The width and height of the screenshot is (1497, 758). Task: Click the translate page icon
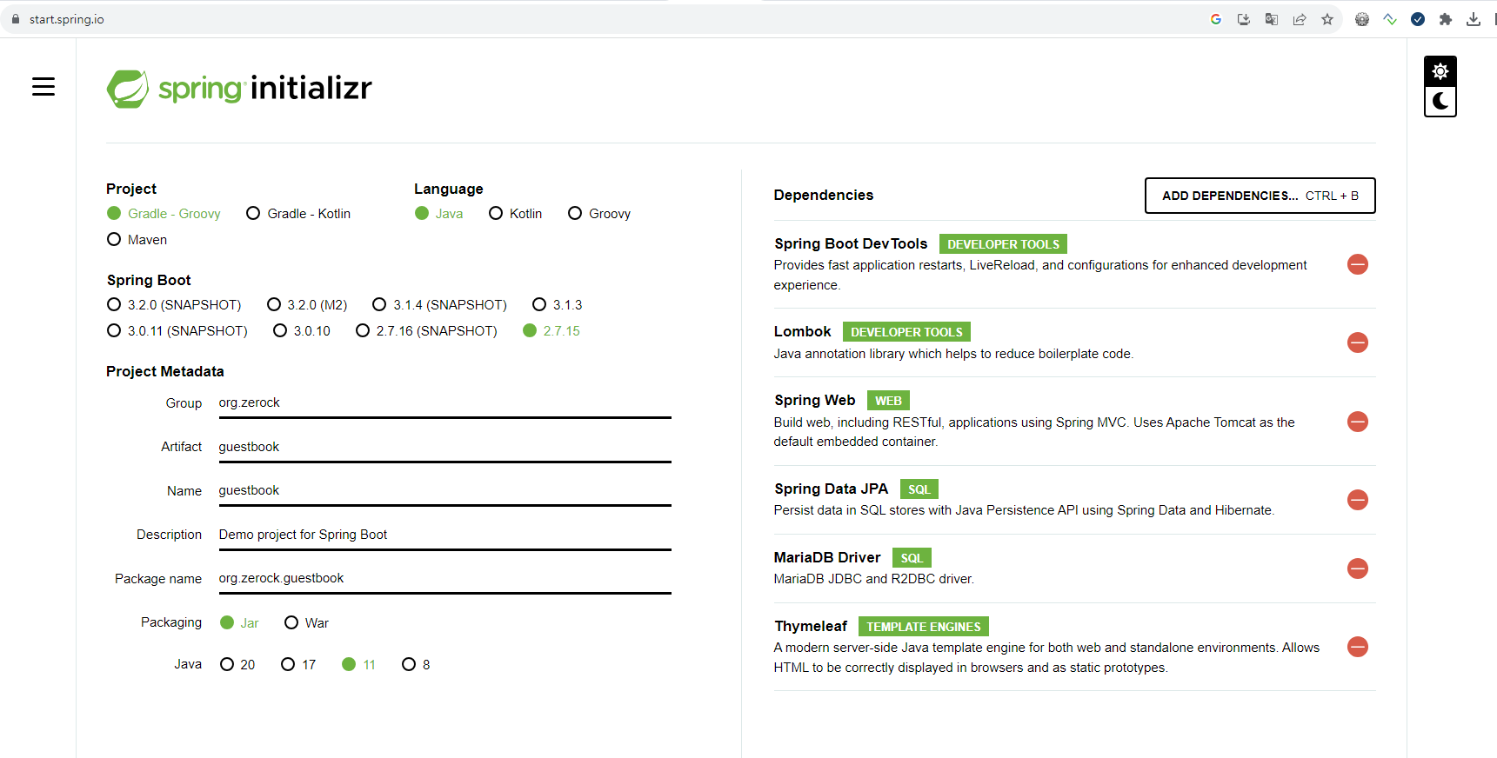pyautogui.click(x=1272, y=19)
